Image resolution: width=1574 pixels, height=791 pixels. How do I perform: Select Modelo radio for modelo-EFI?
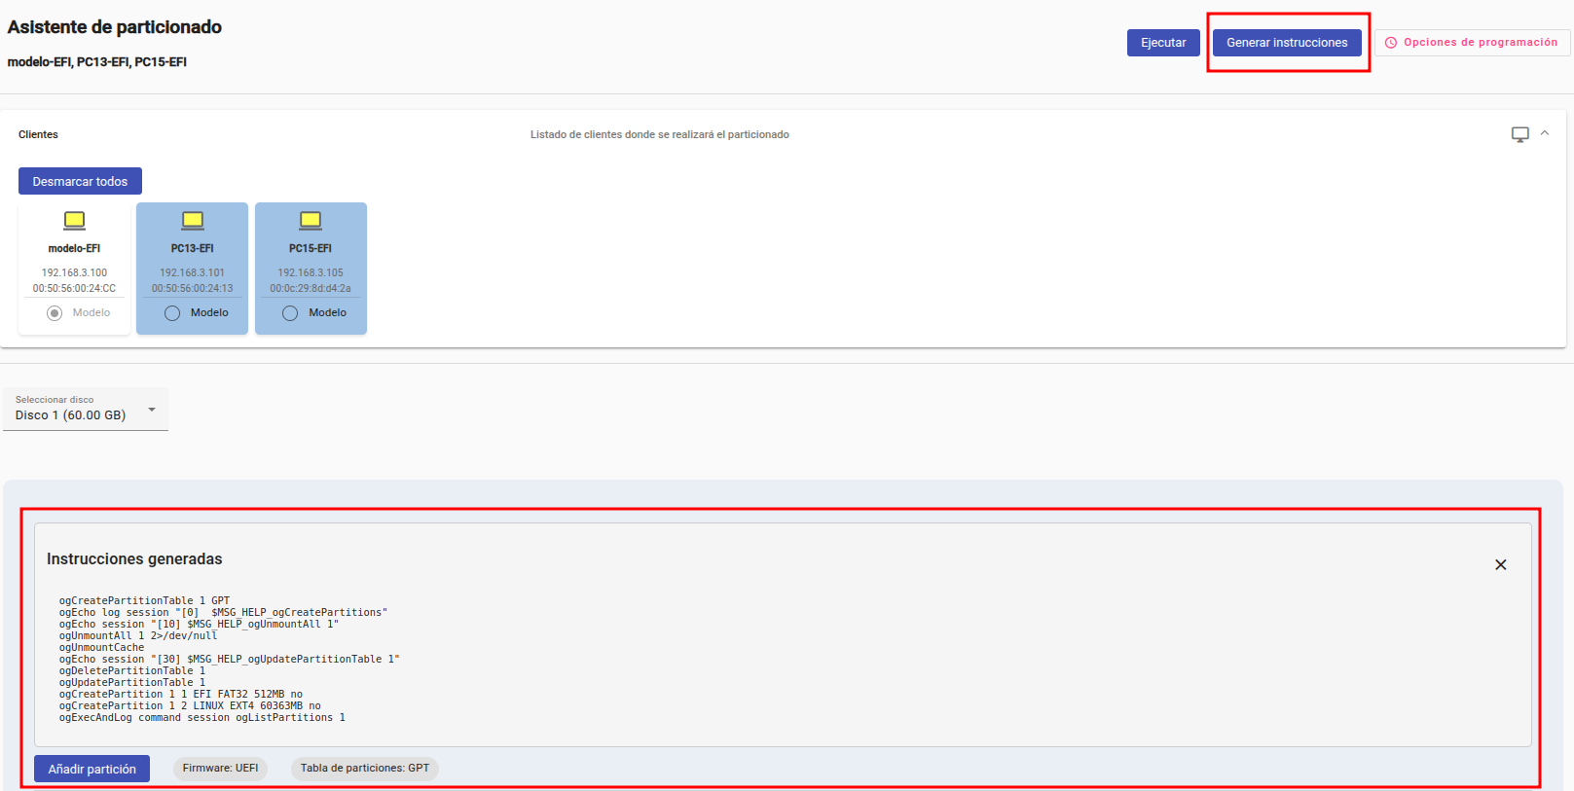click(x=55, y=313)
